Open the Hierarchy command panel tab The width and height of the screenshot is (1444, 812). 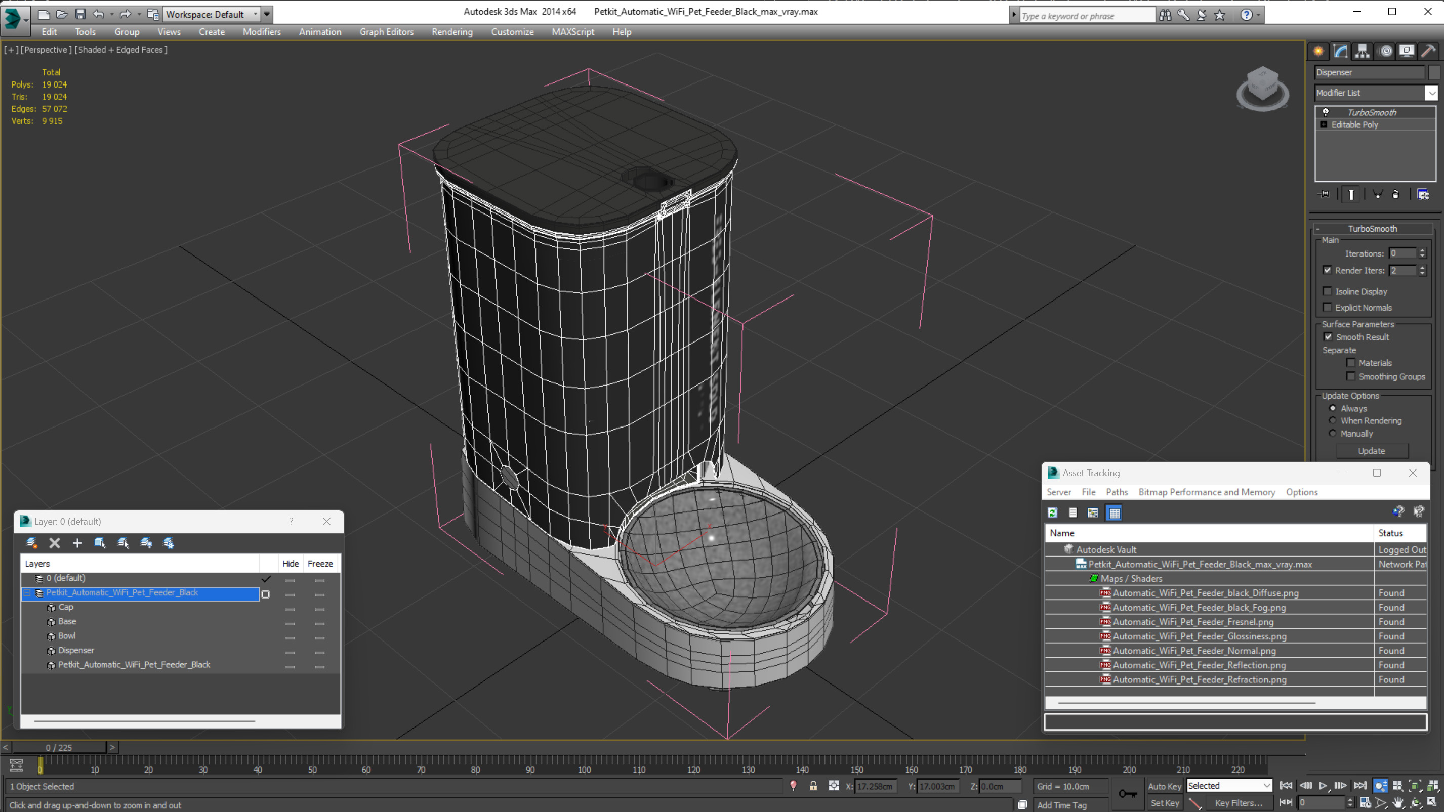point(1362,51)
